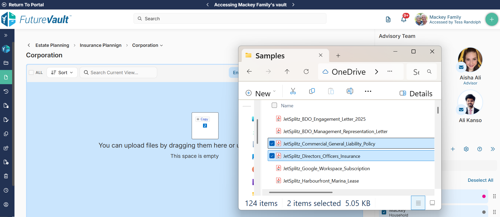Select JetSplitz_BDO_Engagement_Letter_2025 file

tap(324, 119)
